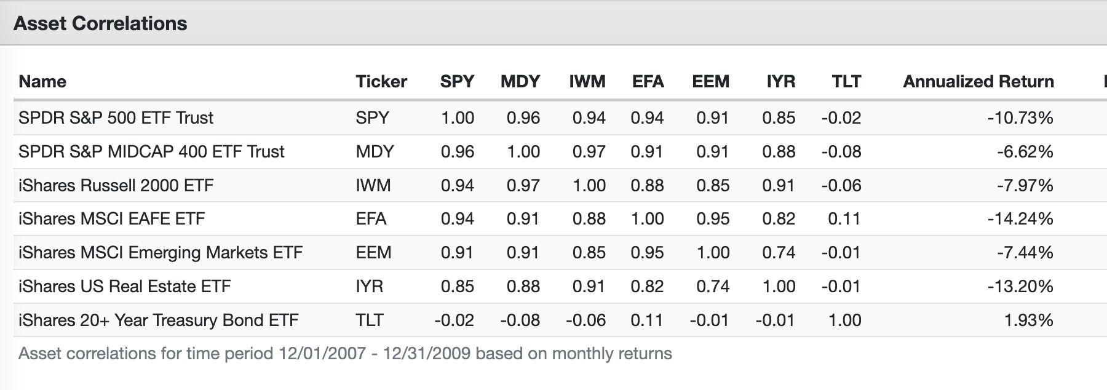Click the Asset Correlations panel title
The image size is (1107, 390).
pyautogui.click(x=100, y=23)
